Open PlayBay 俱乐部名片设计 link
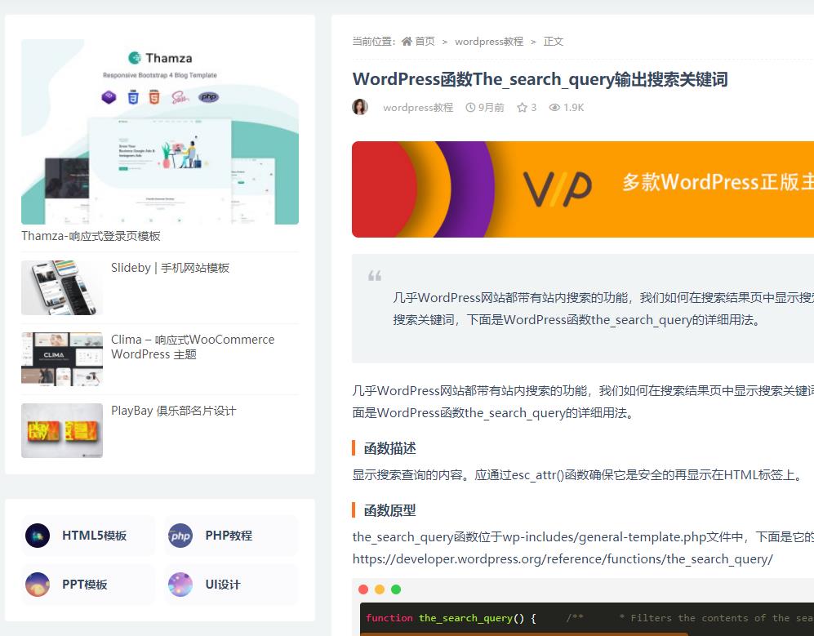The image size is (814, 636). [173, 411]
